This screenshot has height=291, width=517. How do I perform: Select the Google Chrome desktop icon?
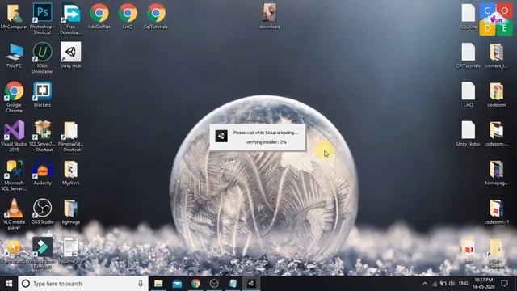coord(14,97)
